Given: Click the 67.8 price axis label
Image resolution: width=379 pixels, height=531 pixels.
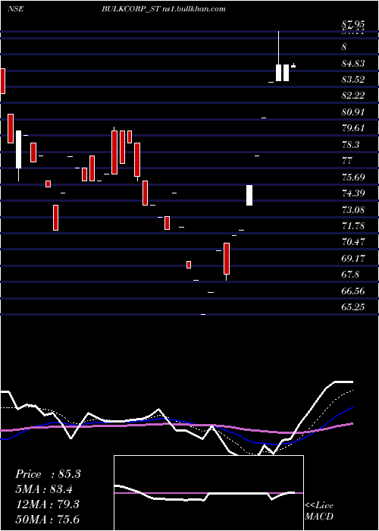Looking at the screenshot, I should point(351,275).
